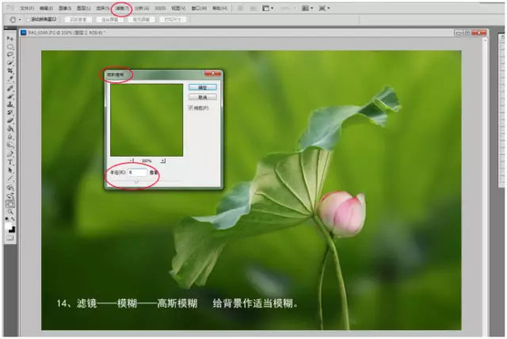Select the Quick Selection tool
Screen dimensions: 507x339
point(10,63)
